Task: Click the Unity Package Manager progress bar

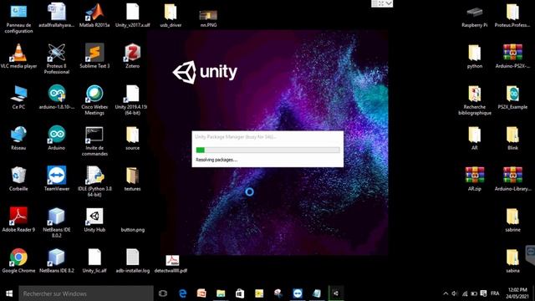Action: [267, 150]
